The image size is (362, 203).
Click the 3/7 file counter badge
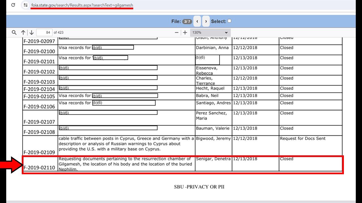187,21
